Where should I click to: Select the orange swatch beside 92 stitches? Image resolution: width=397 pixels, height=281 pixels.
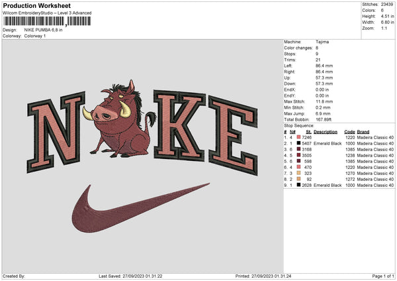[299, 179]
